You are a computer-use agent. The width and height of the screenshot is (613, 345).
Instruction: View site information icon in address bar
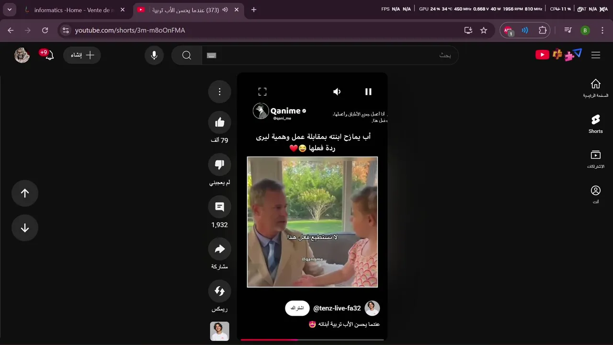point(66,30)
